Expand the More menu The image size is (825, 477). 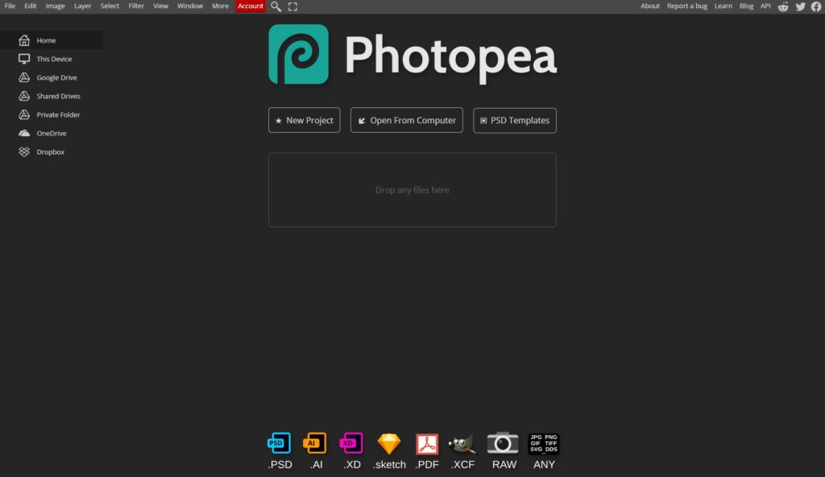pos(220,6)
